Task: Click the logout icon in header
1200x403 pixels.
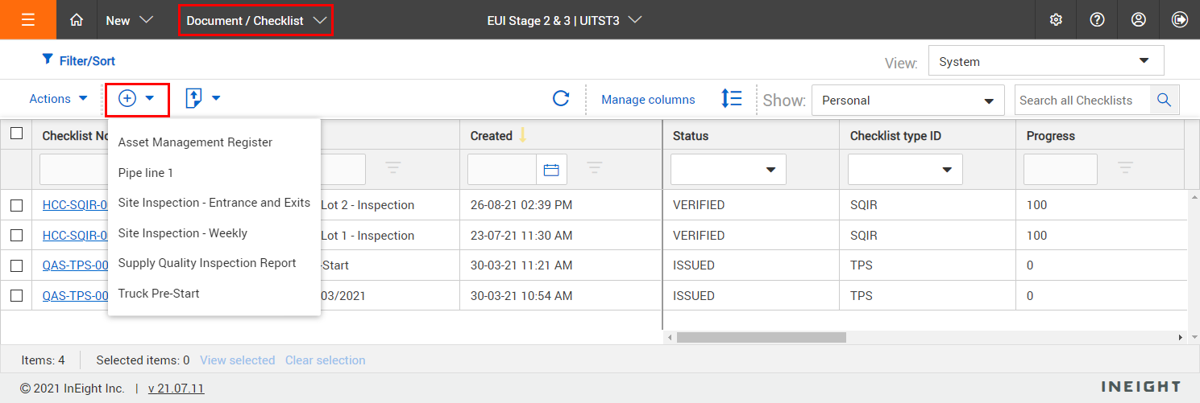Action: [x=1180, y=20]
